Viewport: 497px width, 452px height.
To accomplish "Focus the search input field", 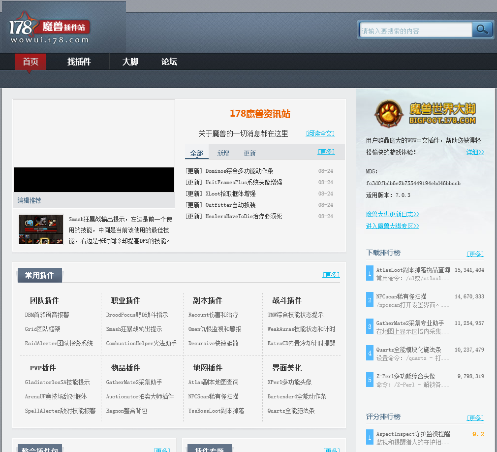I will [x=416, y=31].
